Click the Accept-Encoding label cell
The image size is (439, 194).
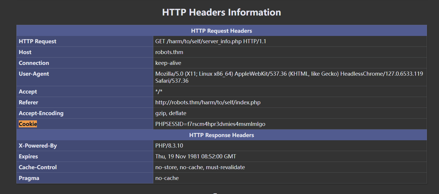point(85,113)
